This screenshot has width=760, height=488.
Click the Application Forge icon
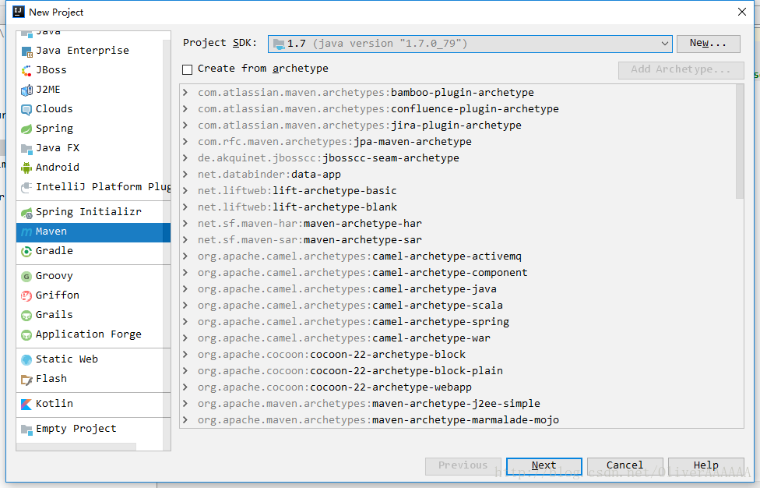[26, 334]
